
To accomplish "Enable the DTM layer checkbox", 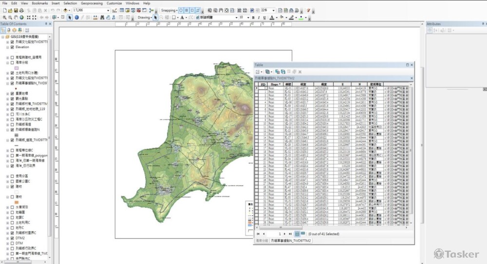I will [x=12, y=243].
